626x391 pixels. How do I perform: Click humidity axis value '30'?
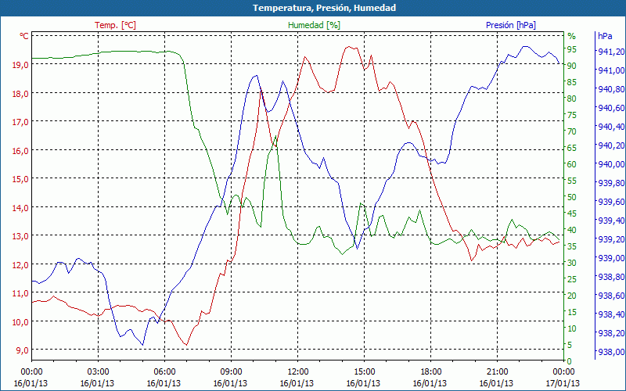coord(572,263)
